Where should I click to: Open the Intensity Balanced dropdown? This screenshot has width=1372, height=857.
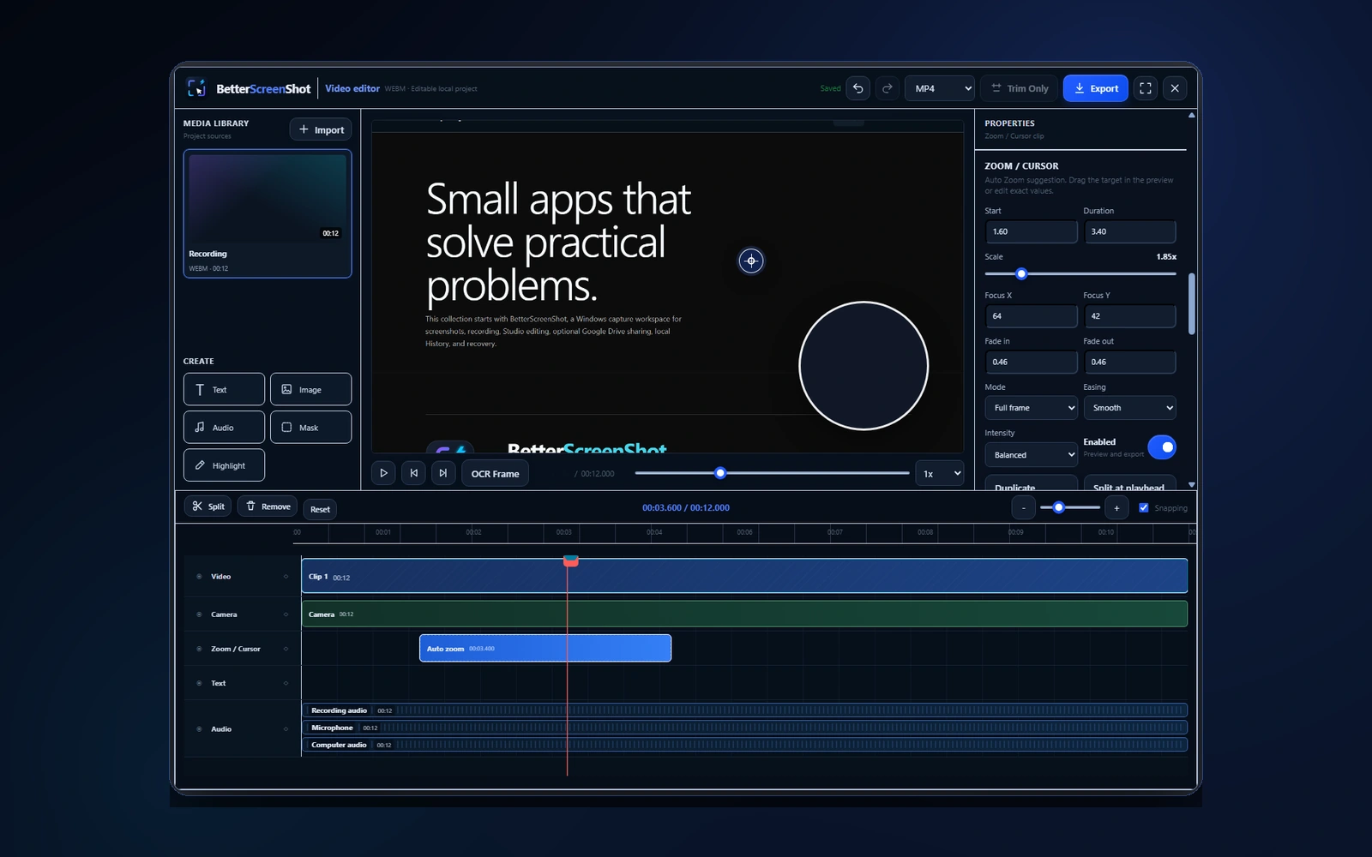1032,455
